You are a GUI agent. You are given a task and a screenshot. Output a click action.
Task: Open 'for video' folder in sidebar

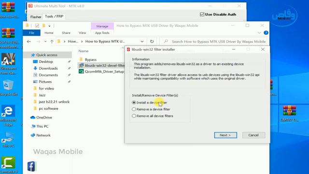[46, 88]
